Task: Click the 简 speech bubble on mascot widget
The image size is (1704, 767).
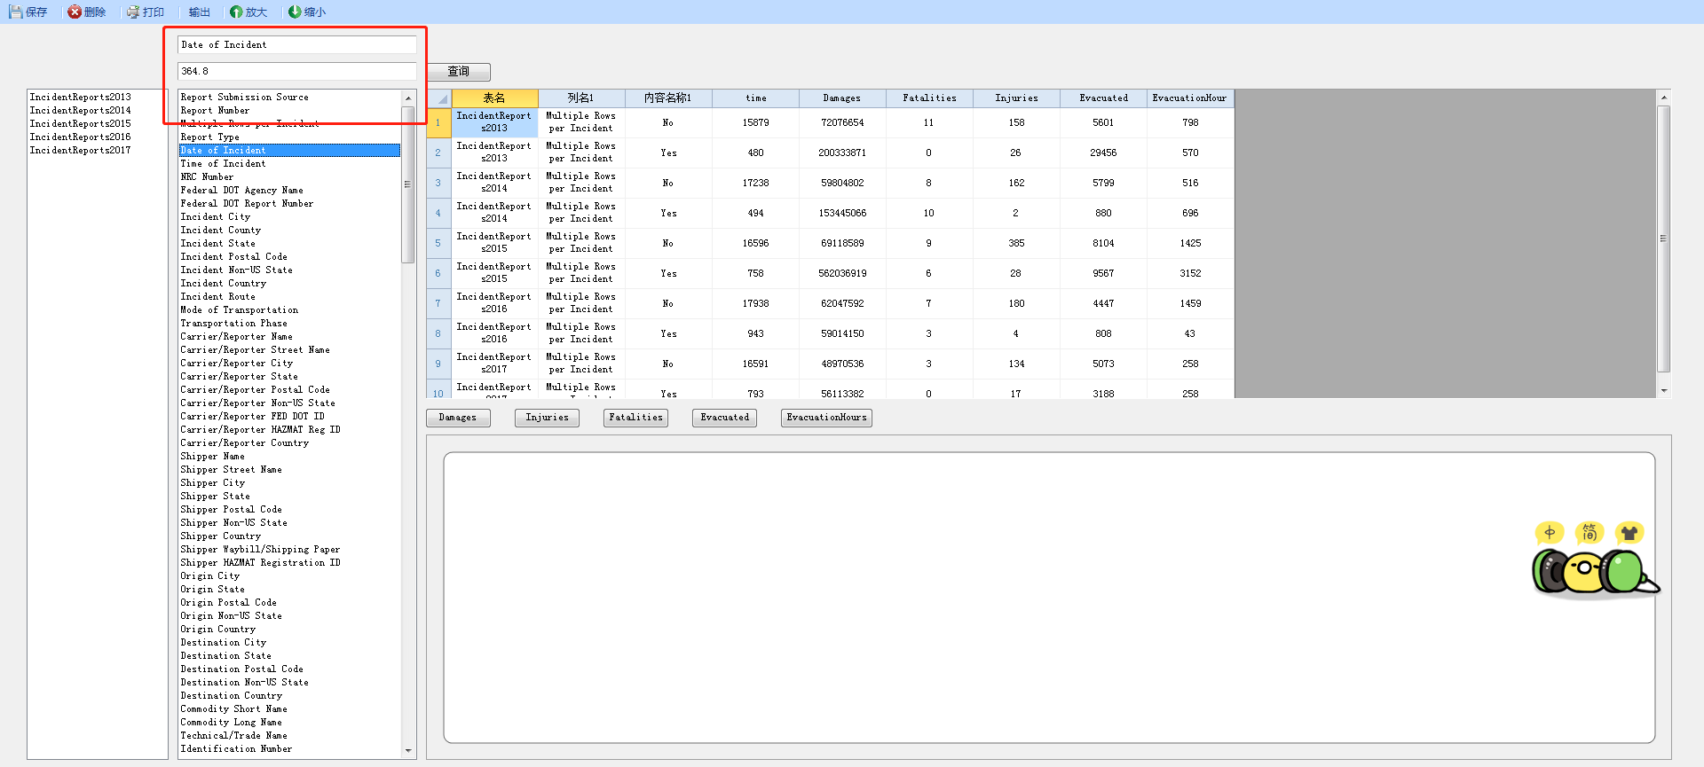Action: coord(1590,532)
